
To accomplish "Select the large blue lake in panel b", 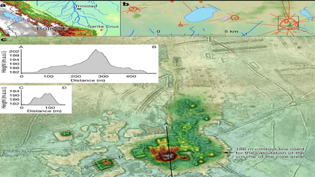I will coord(199,15).
